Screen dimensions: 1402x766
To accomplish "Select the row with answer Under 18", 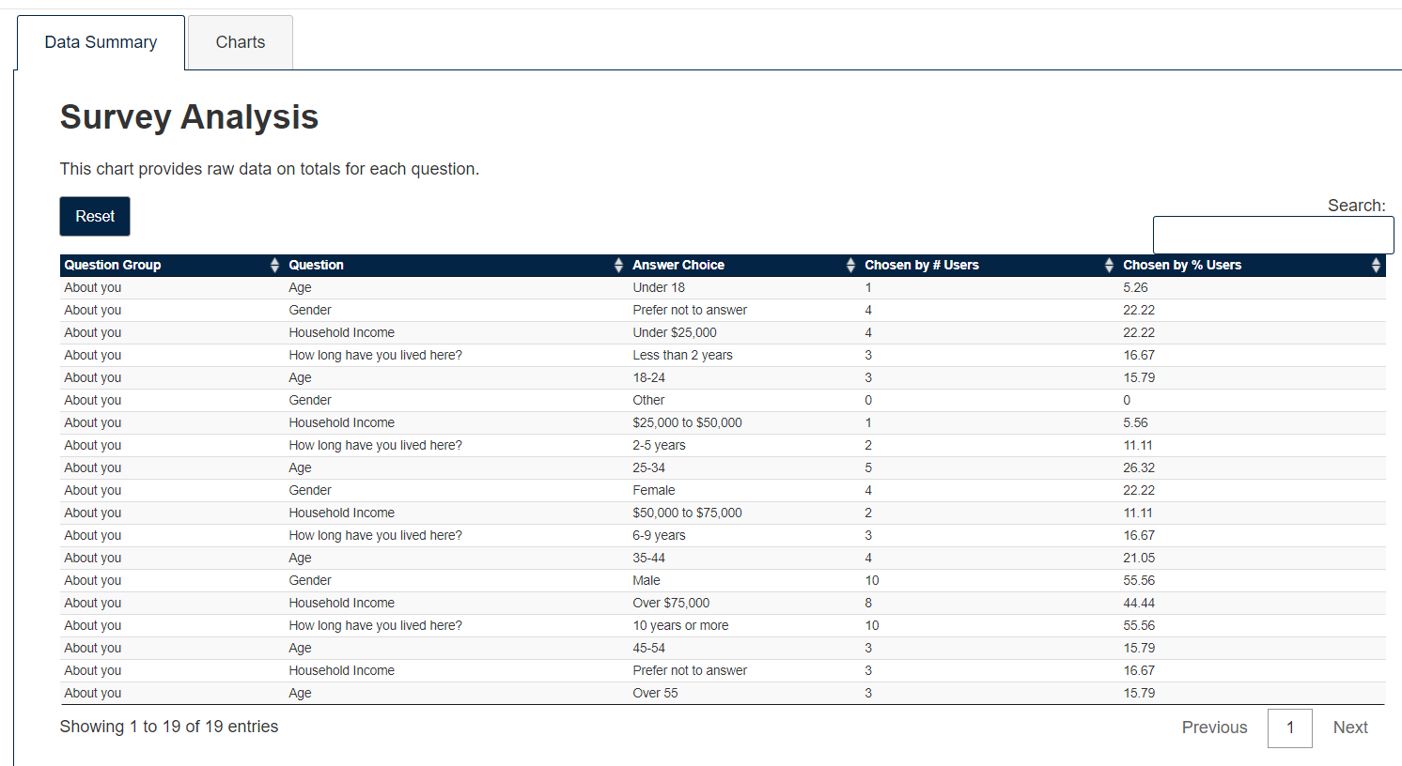I will click(x=723, y=288).
